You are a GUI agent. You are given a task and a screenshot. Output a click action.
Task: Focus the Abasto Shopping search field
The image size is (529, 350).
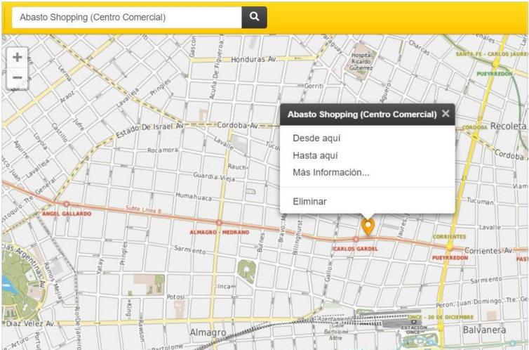[127, 18]
